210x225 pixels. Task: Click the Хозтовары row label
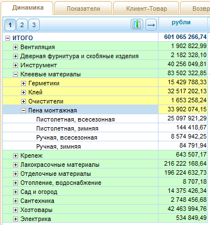(x=36, y=210)
